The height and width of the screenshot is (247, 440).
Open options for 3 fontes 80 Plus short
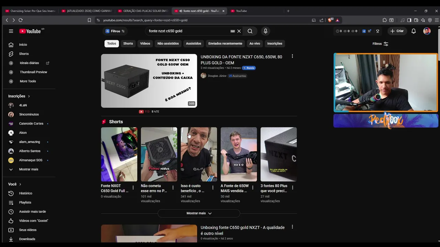(x=293, y=188)
